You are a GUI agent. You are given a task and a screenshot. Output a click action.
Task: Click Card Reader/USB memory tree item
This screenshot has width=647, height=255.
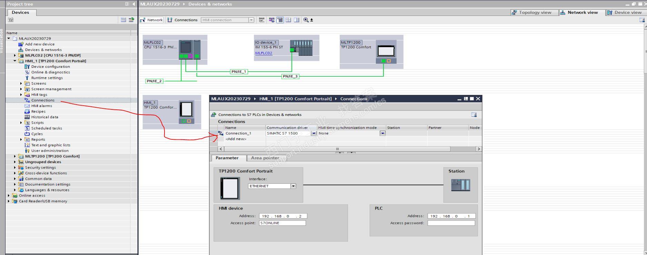point(43,201)
